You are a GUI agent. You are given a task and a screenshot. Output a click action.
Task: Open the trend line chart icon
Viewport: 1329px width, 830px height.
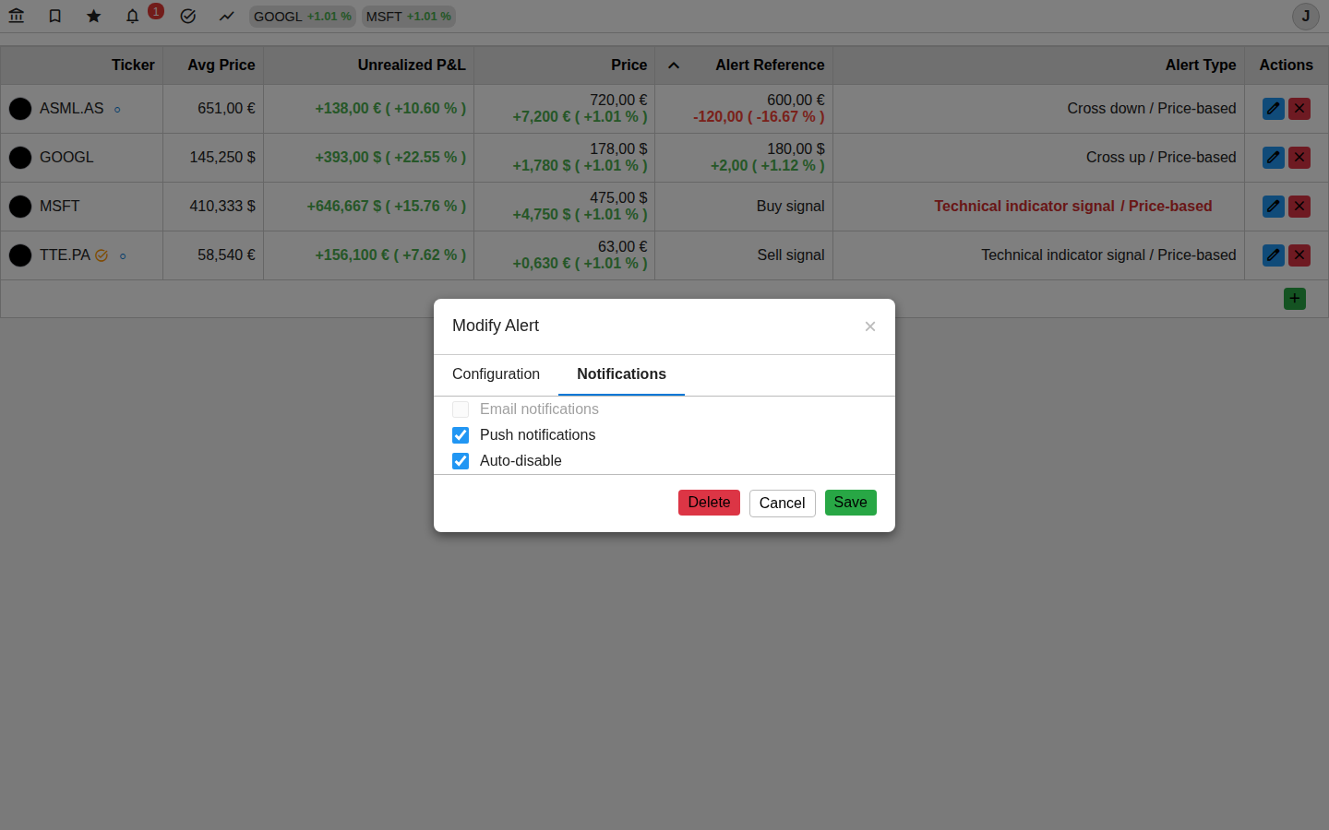coord(227,16)
